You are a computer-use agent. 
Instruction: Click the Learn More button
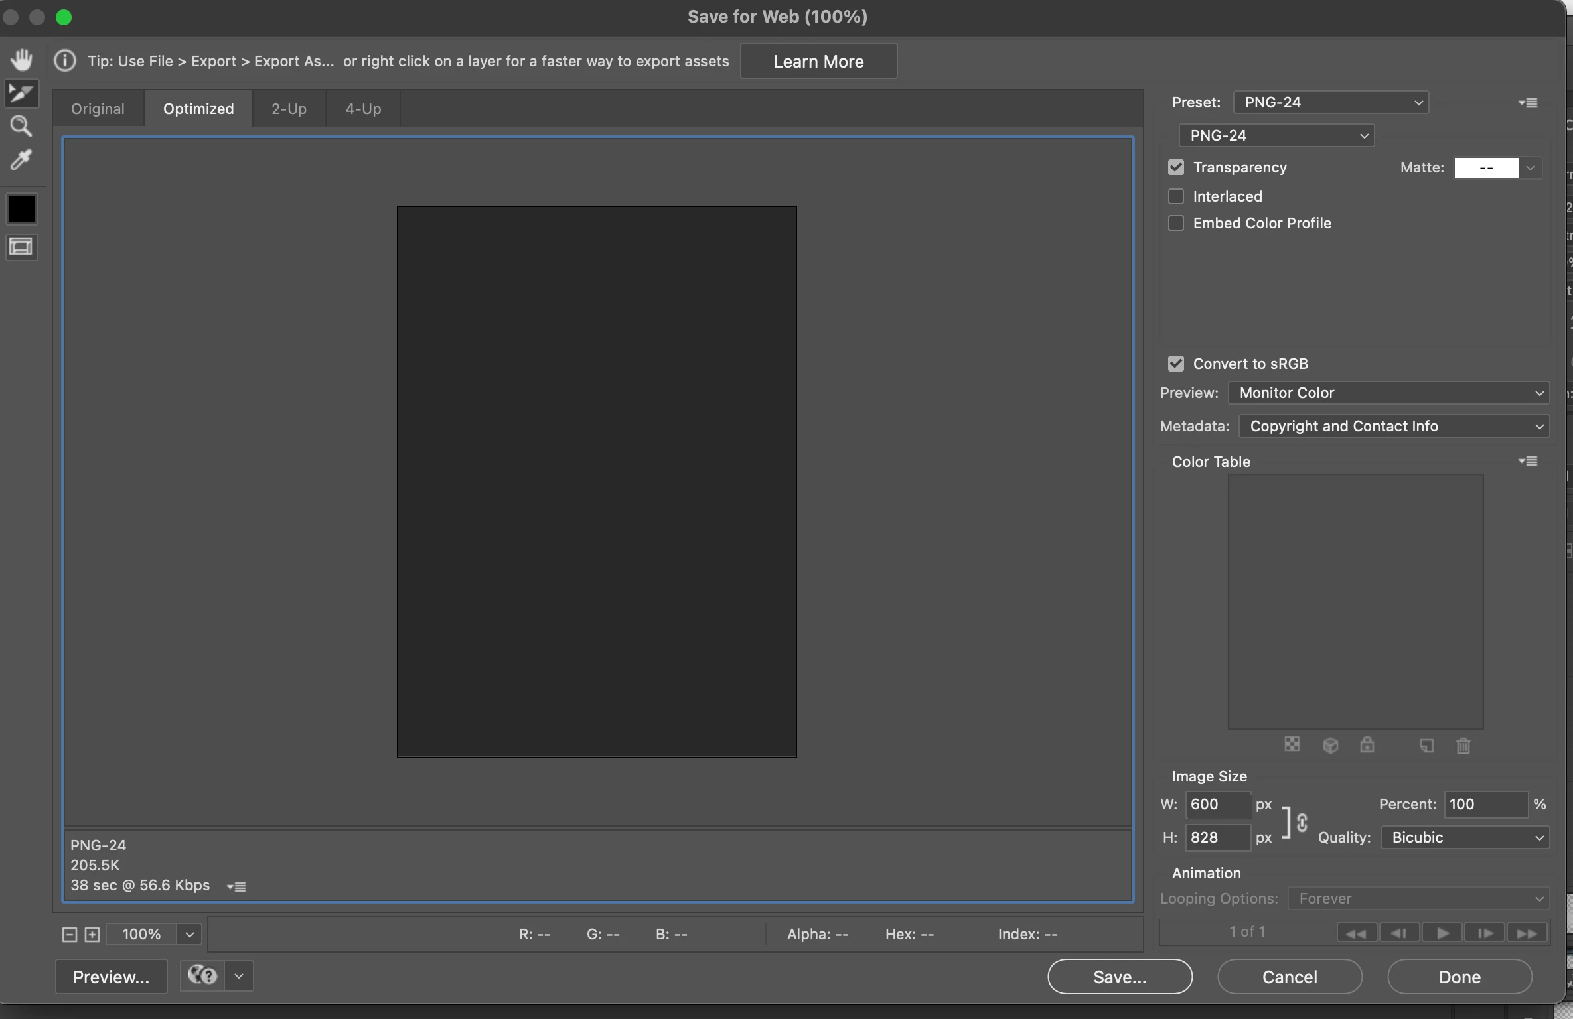click(818, 61)
